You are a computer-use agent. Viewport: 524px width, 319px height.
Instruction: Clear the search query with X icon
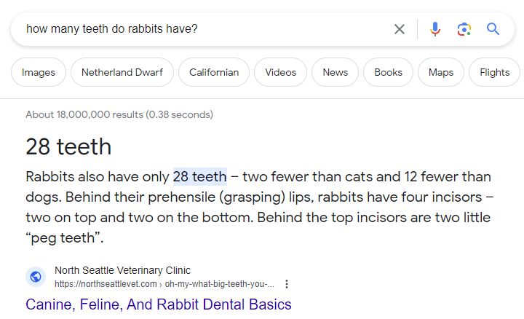(x=400, y=29)
